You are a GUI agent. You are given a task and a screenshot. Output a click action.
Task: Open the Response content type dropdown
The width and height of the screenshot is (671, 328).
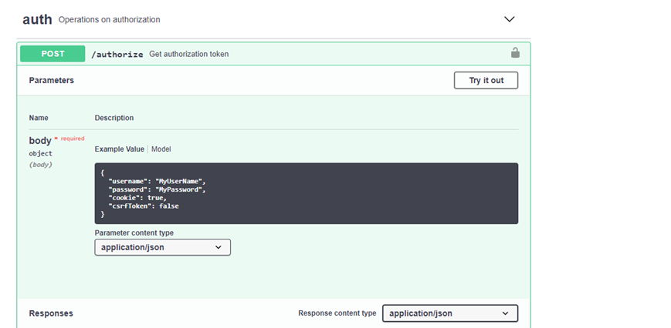(449, 313)
